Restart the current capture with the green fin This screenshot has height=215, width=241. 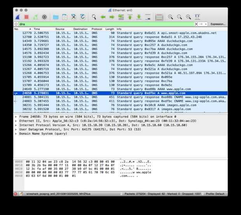(x=35, y=17)
